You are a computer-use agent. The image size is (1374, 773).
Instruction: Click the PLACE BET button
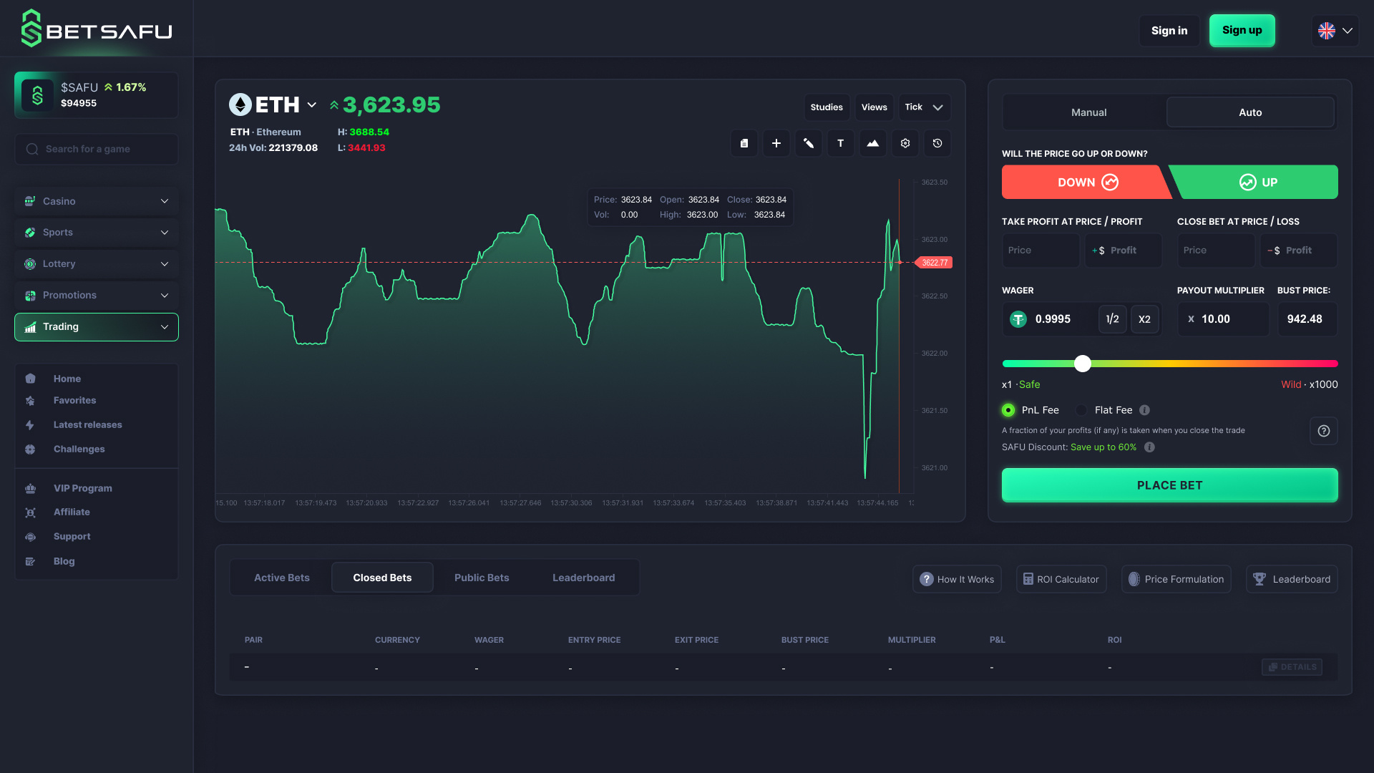1169,485
